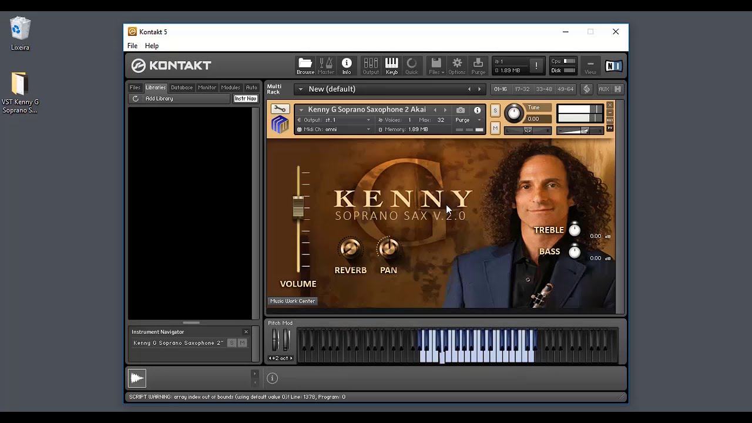Toggle the Instr Nav button

coord(246,99)
